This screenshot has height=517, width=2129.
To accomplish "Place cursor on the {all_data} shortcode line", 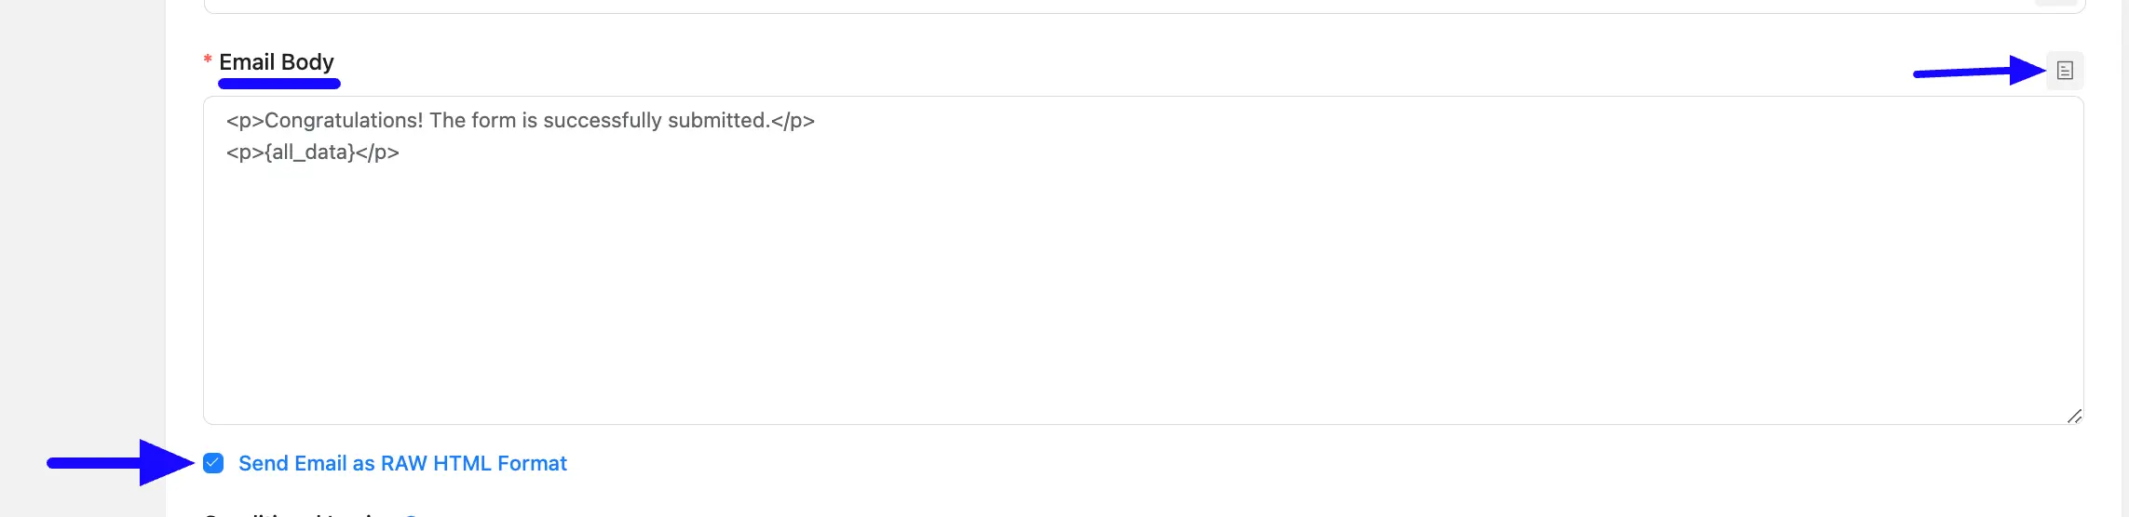I will click(x=313, y=152).
